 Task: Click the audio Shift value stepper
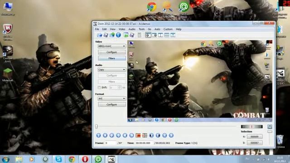pyautogui.click(x=120, y=87)
